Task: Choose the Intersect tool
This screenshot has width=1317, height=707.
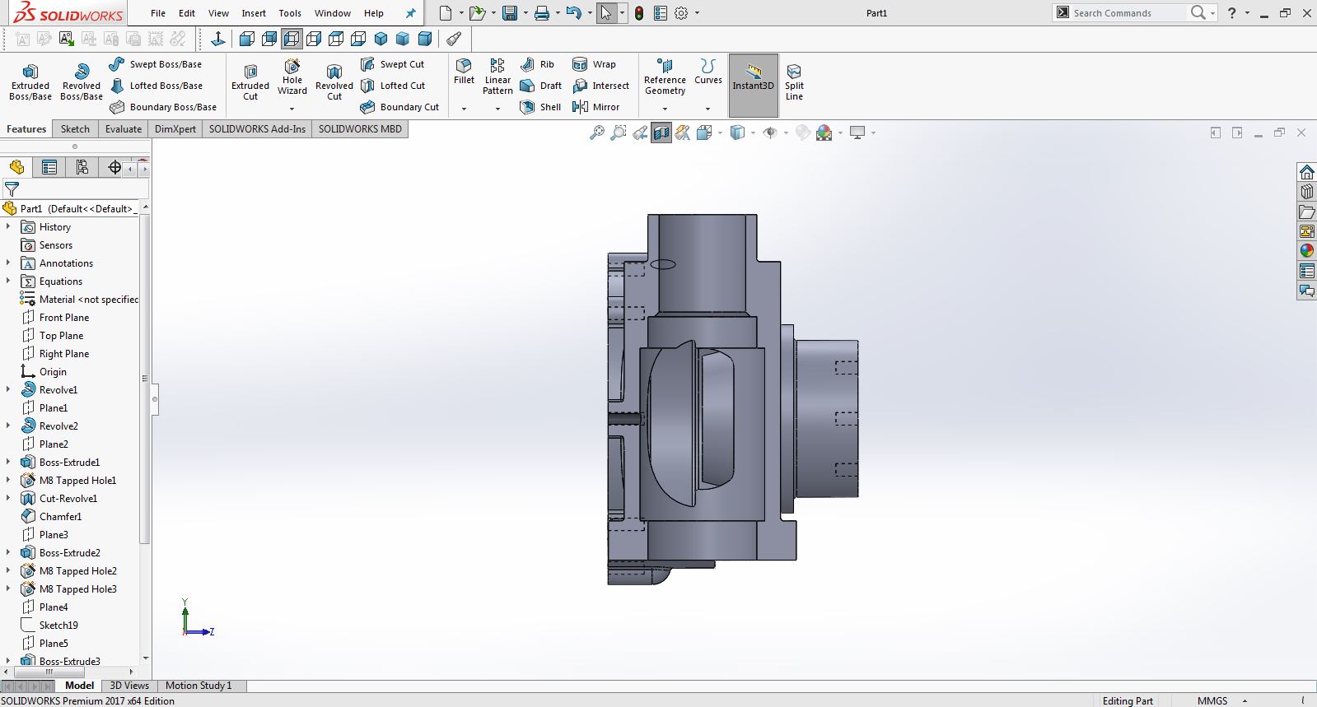Action: (x=600, y=86)
